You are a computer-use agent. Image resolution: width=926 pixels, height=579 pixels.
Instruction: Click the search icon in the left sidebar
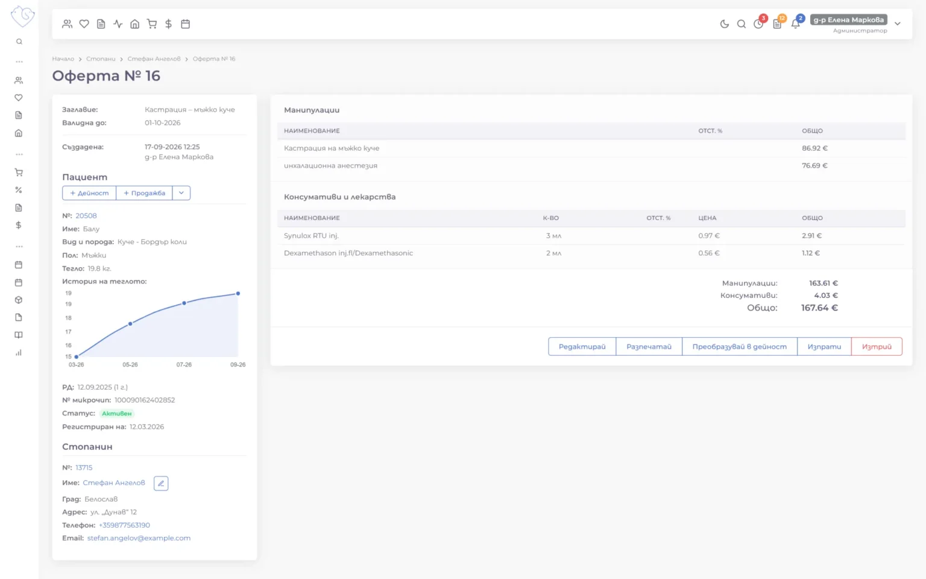pos(19,42)
